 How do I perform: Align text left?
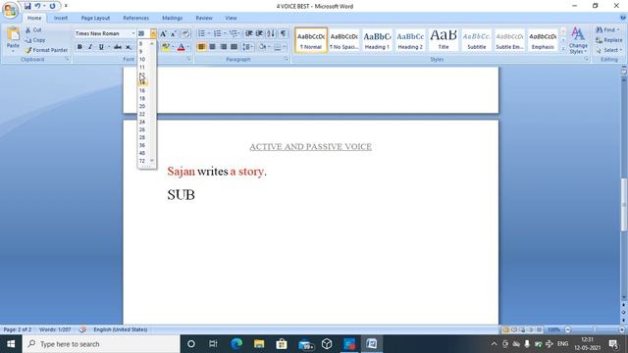pyautogui.click(x=201, y=47)
